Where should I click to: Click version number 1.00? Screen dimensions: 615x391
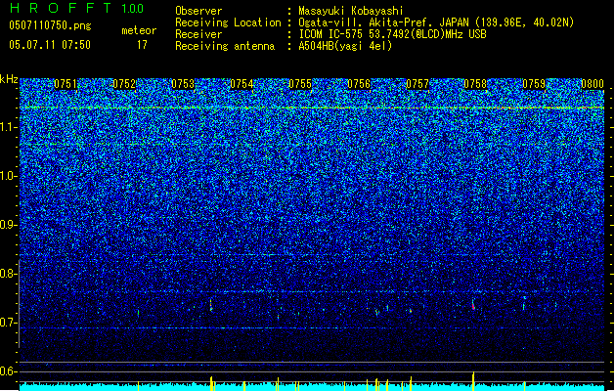point(132,9)
